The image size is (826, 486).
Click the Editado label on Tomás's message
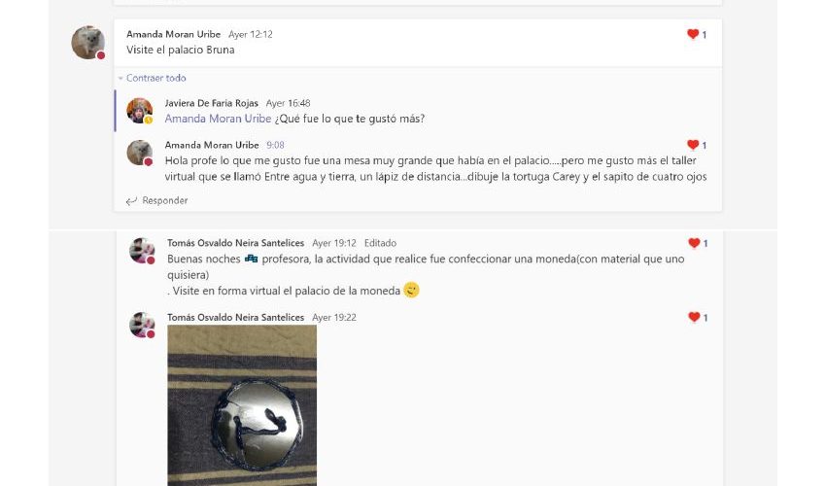point(380,243)
